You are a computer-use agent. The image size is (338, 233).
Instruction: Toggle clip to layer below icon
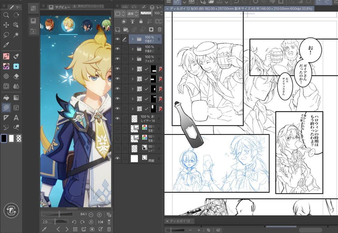pos(124,21)
